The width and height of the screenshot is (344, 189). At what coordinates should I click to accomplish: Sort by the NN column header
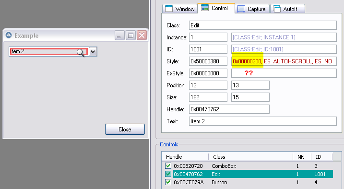(302, 157)
